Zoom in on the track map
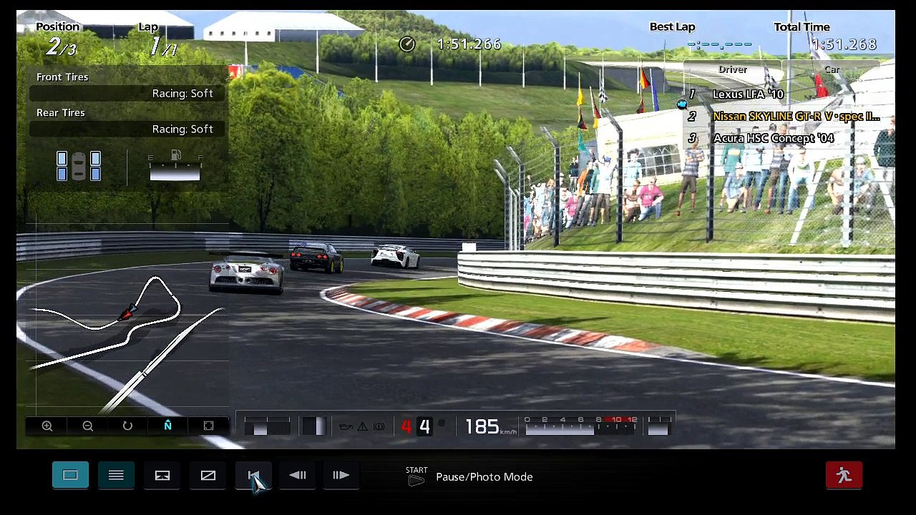The height and width of the screenshot is (515, 916). 47,426
